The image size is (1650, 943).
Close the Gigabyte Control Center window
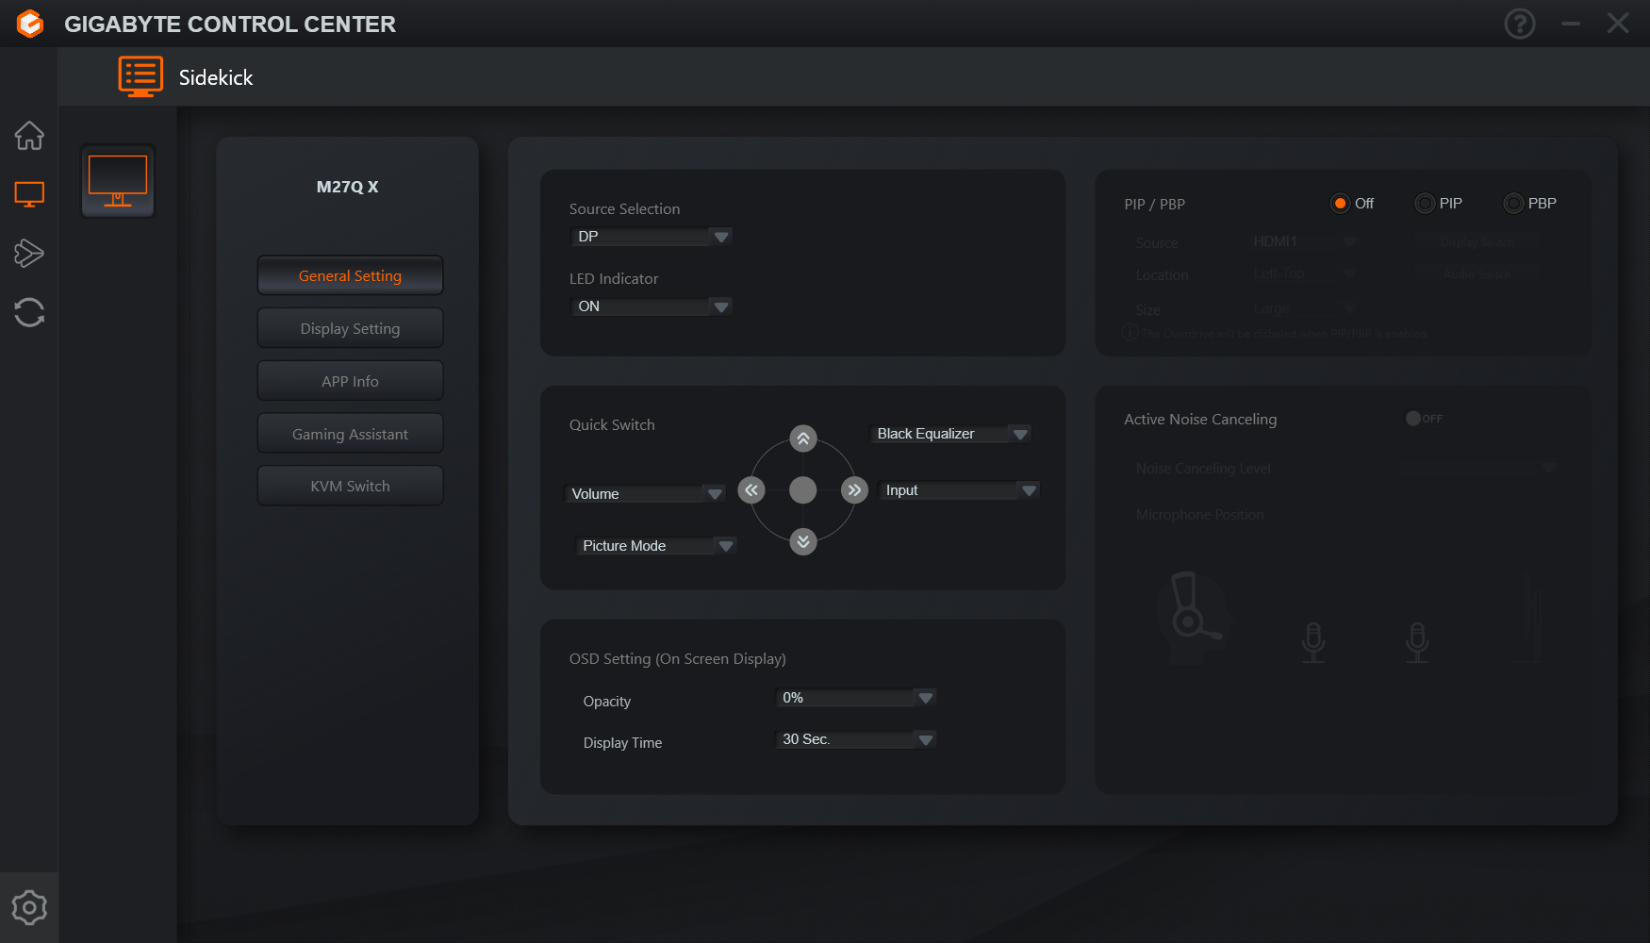[1618, 24]
